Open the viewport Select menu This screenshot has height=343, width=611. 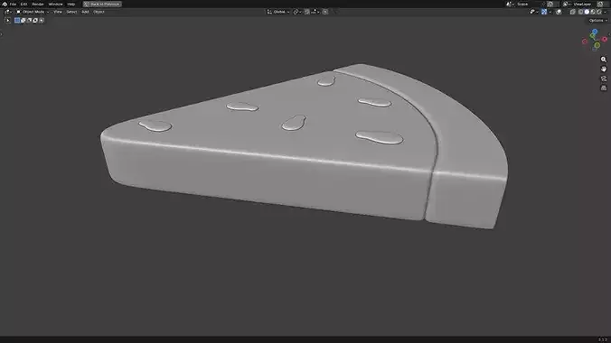click(x=71, y=12)
